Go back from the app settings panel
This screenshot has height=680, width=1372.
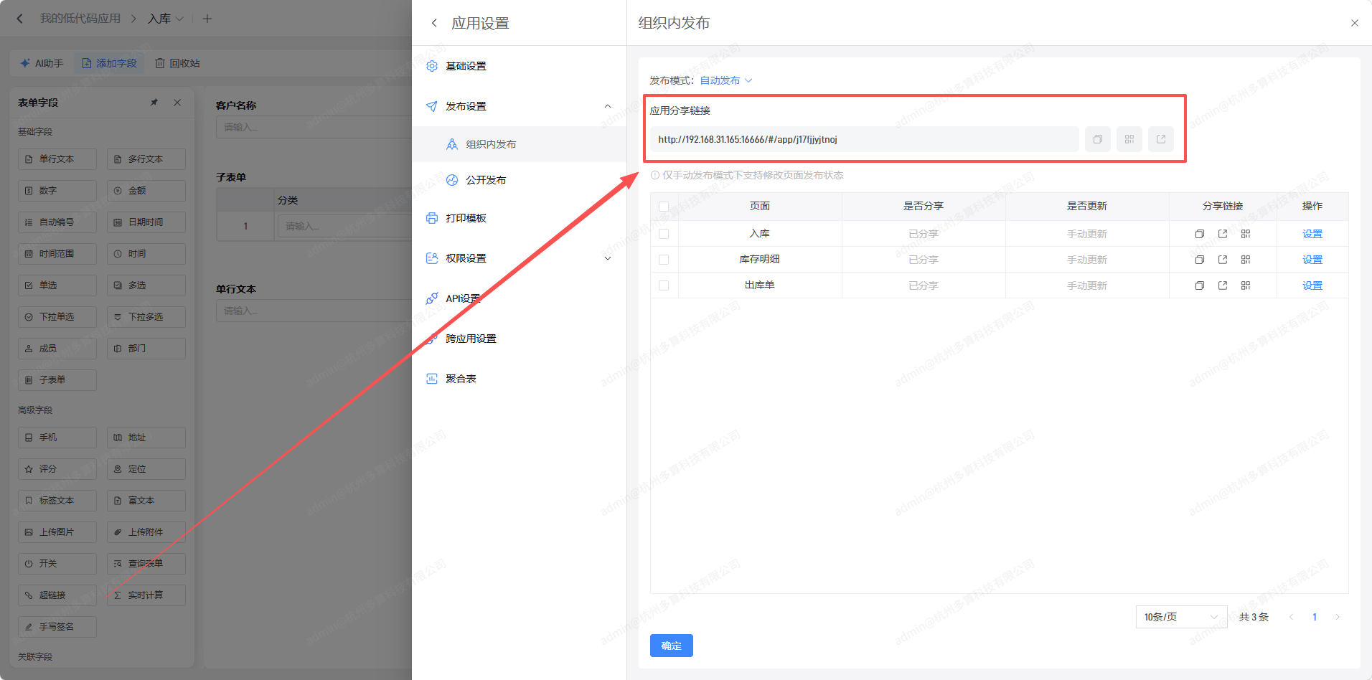pyautogui.click(x=434, y=23)
